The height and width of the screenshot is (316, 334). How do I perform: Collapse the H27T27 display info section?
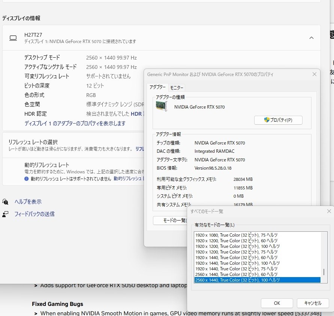(311, 38)
